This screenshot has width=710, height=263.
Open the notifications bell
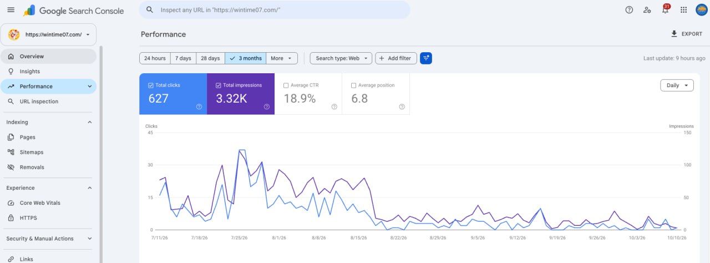665,10
